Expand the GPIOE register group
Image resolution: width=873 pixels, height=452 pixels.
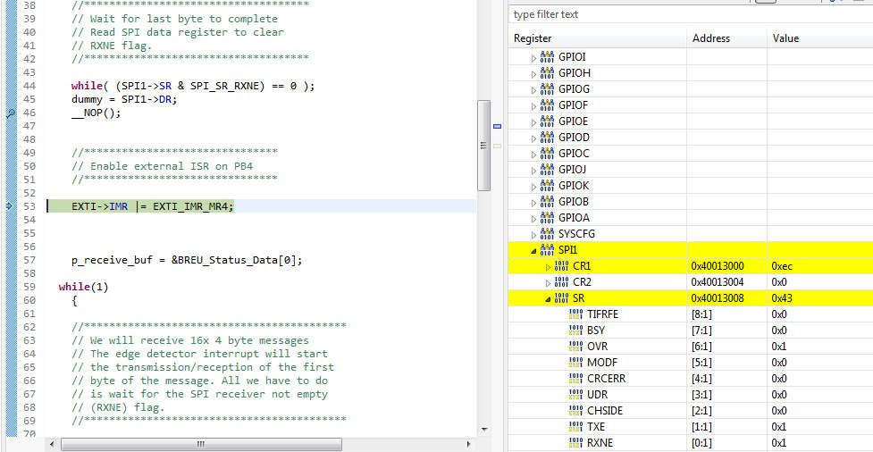pos(533,121)
